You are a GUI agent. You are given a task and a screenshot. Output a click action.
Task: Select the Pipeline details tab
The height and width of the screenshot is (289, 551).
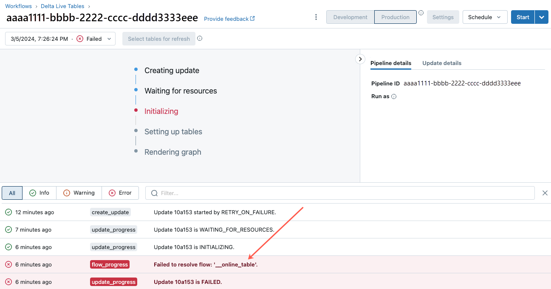pyautogui.click(x=390, y=63)
